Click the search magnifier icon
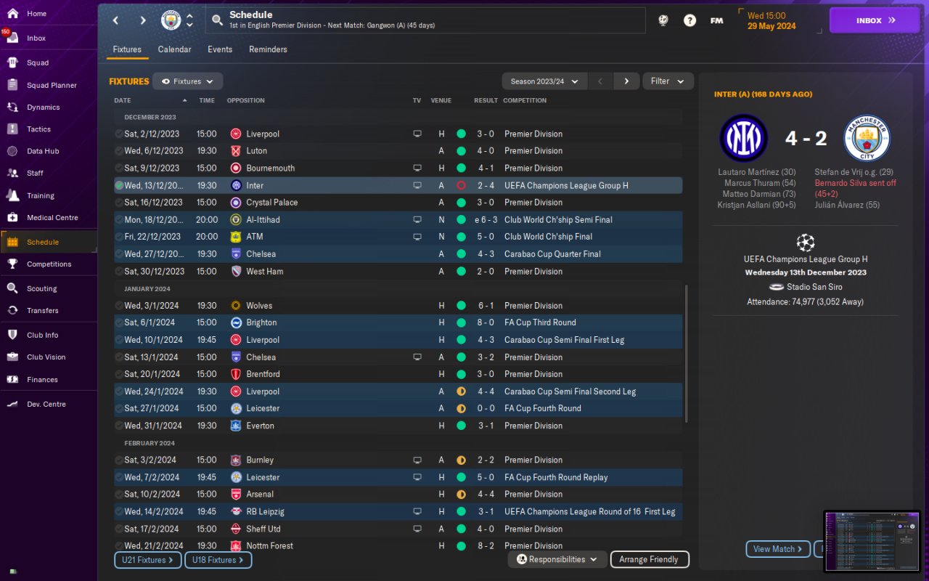Viewport: 929px width, 581px height. (x=217, y=20)
